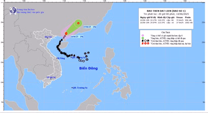
Task: Click the green storm-path legend swatch
Action: click(x=143, y=38)
